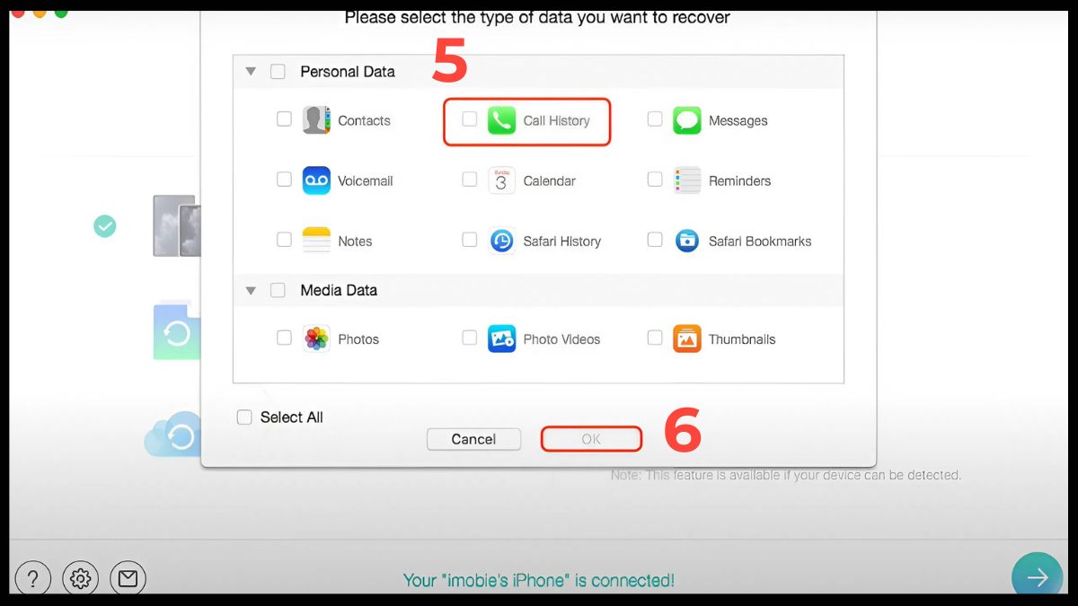
Task: Click the Safari History clock icon
Action: [x=501, y=241]
